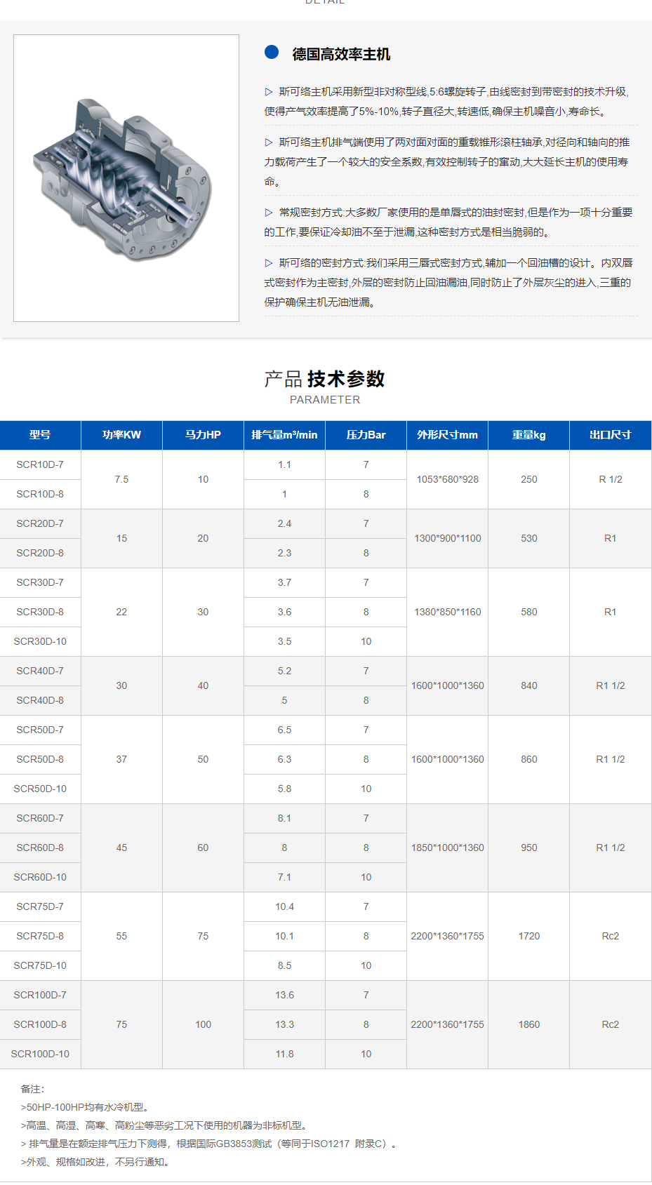Click the SCR100D-10 model cell
This screenshot has height=1185, width=652.
click(40, 1054)
